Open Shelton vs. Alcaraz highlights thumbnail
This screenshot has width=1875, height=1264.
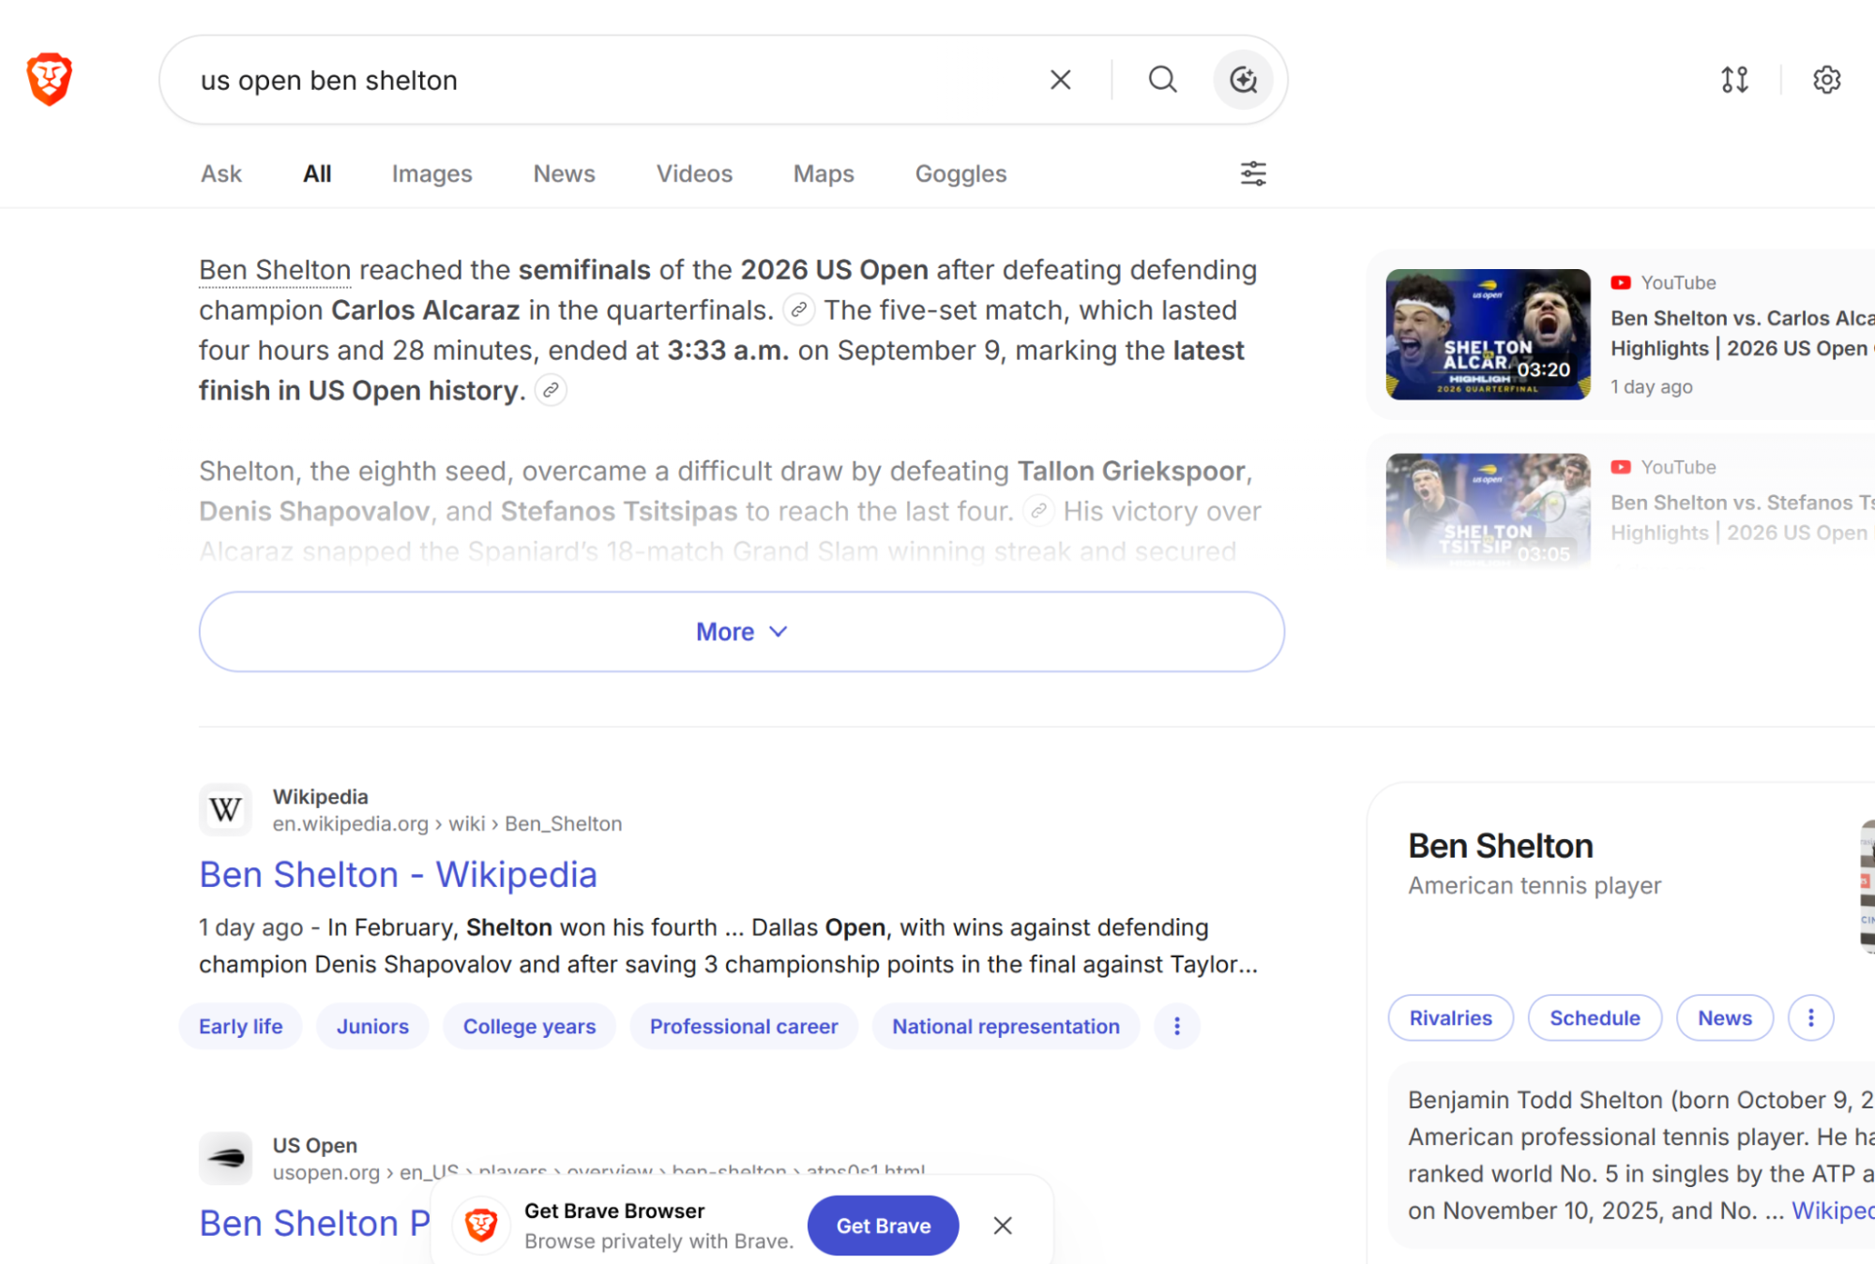pyautogui.click(x=1488, y=335)
